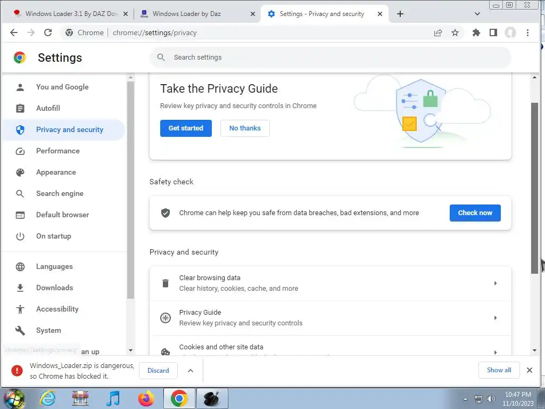Click the volume speaker tray icon
Viewport: 545px width, 409px height.
(491, 399)
